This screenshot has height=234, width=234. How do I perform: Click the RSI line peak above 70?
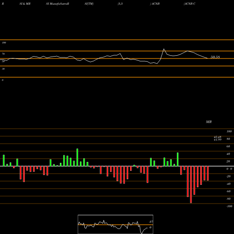(164, 49)
